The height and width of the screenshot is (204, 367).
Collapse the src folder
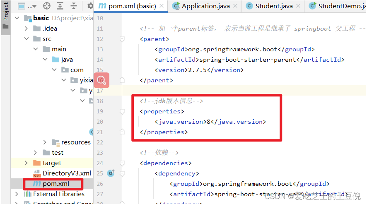[x=27, y=38]
